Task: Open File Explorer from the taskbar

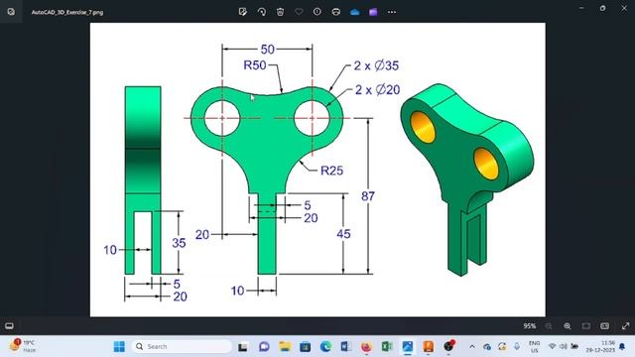Action: click(285, 346)
